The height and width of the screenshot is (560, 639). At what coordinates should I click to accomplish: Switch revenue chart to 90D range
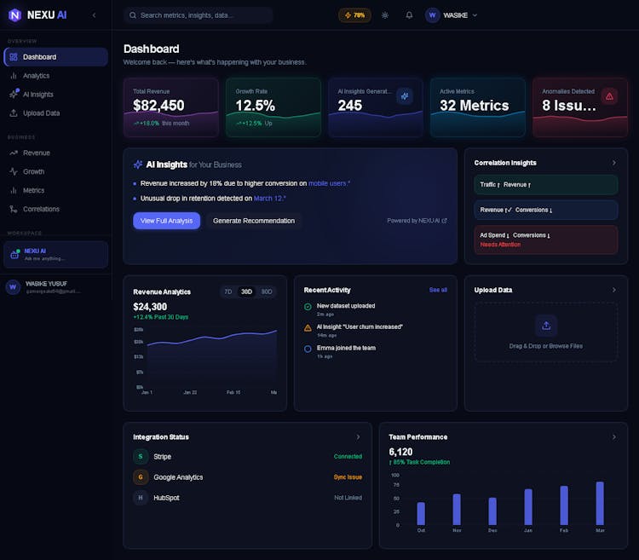(x=267, y=292)
